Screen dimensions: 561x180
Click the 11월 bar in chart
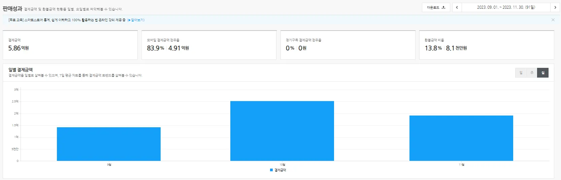click(x=461, y=138)
